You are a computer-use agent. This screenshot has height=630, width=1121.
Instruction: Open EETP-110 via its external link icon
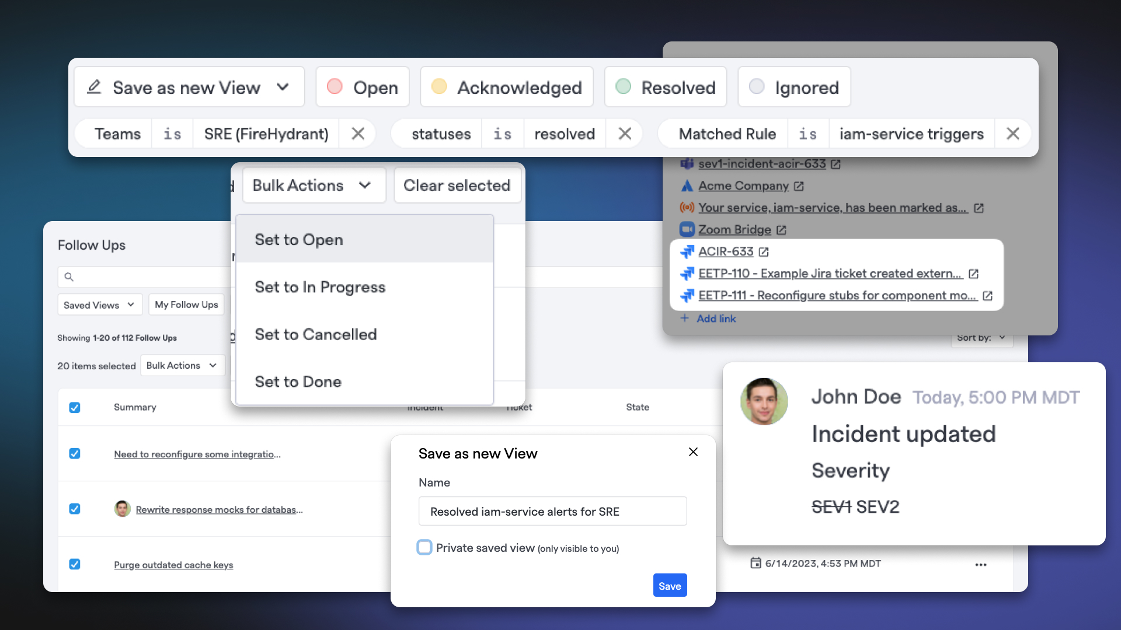tap(973, 274)
